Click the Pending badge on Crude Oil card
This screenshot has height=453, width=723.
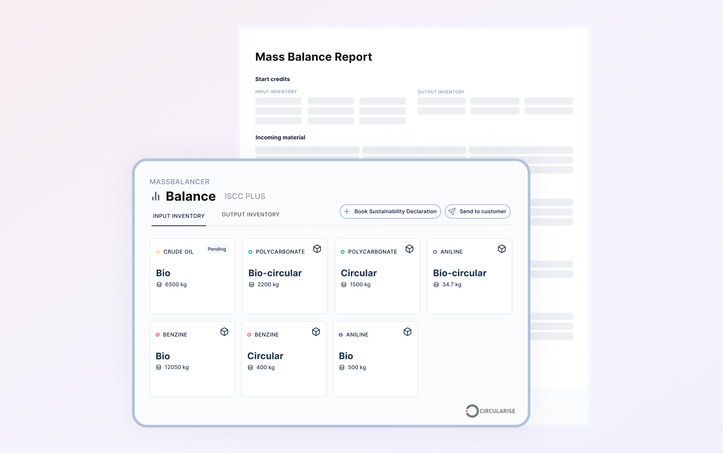click(217, 249)
